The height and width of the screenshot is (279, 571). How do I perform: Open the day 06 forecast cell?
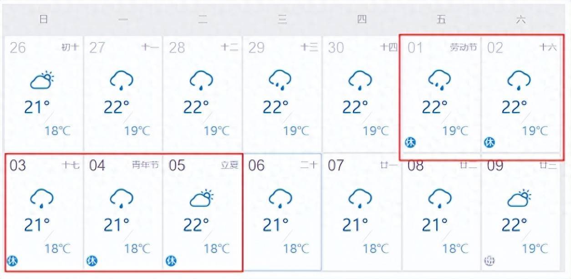282,211
